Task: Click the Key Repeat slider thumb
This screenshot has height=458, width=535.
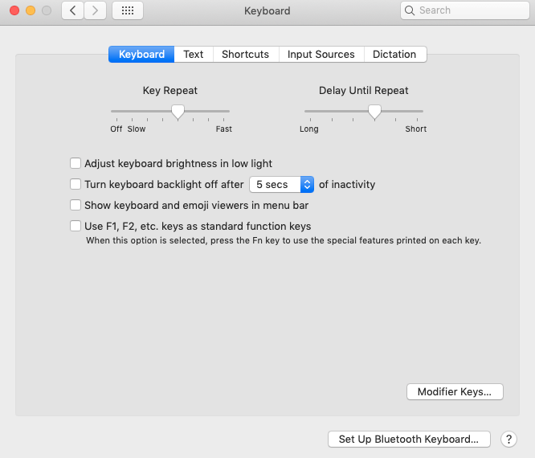Action: click(x=178, y=112)
